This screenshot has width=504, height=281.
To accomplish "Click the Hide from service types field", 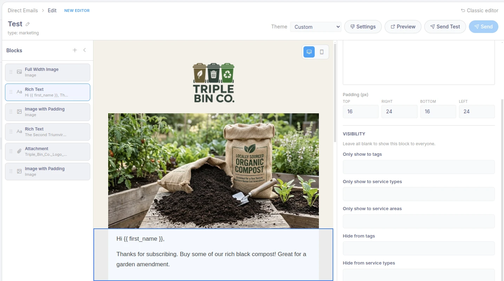I will coord(419,275).
